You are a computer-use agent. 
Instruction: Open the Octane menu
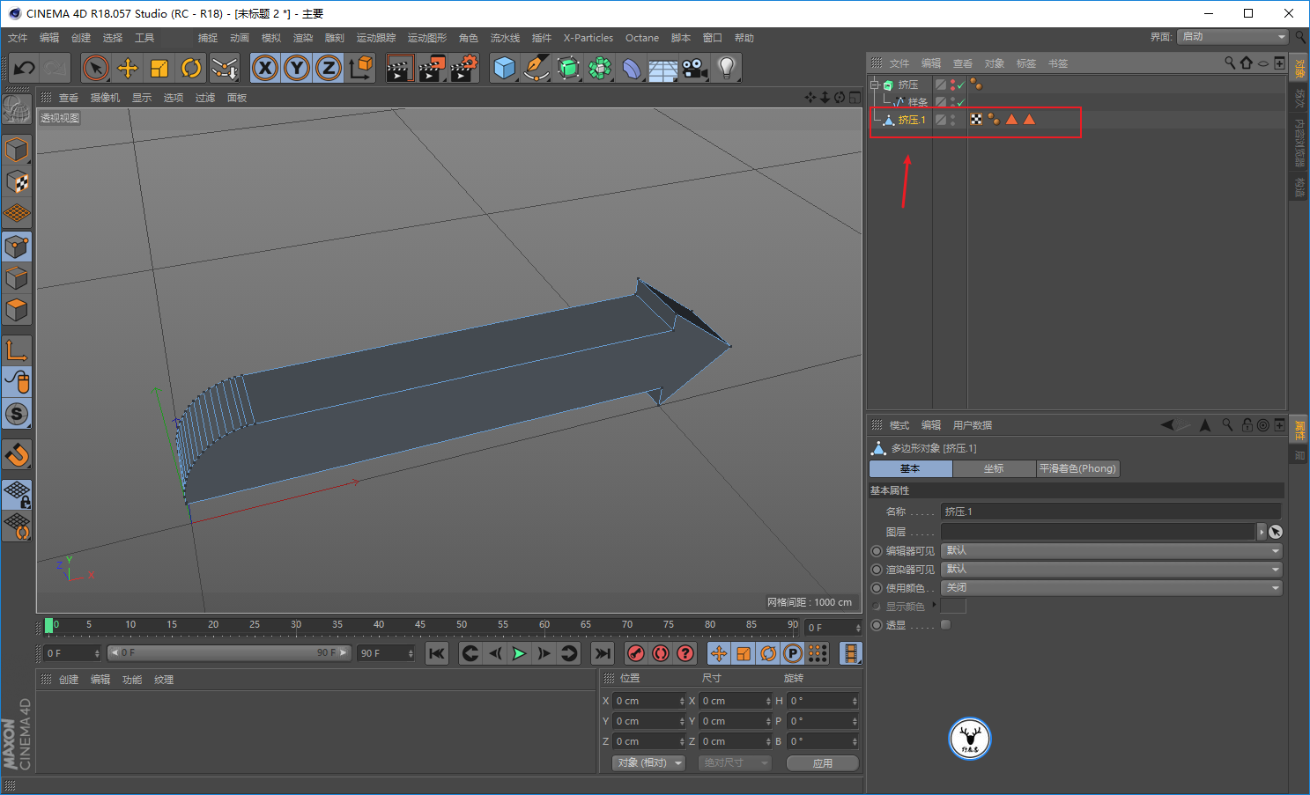click(x=642, y=38)
